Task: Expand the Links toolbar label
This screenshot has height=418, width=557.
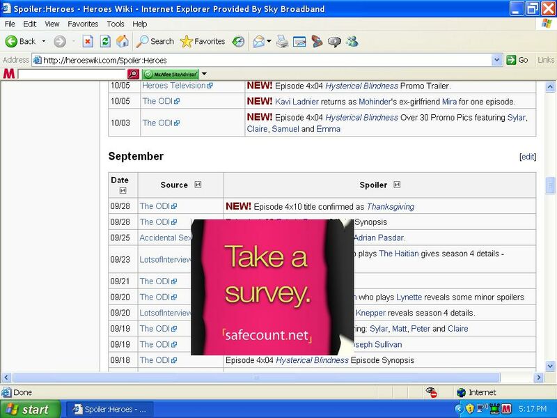Action: pyautogui.click(x=546, y=60)
